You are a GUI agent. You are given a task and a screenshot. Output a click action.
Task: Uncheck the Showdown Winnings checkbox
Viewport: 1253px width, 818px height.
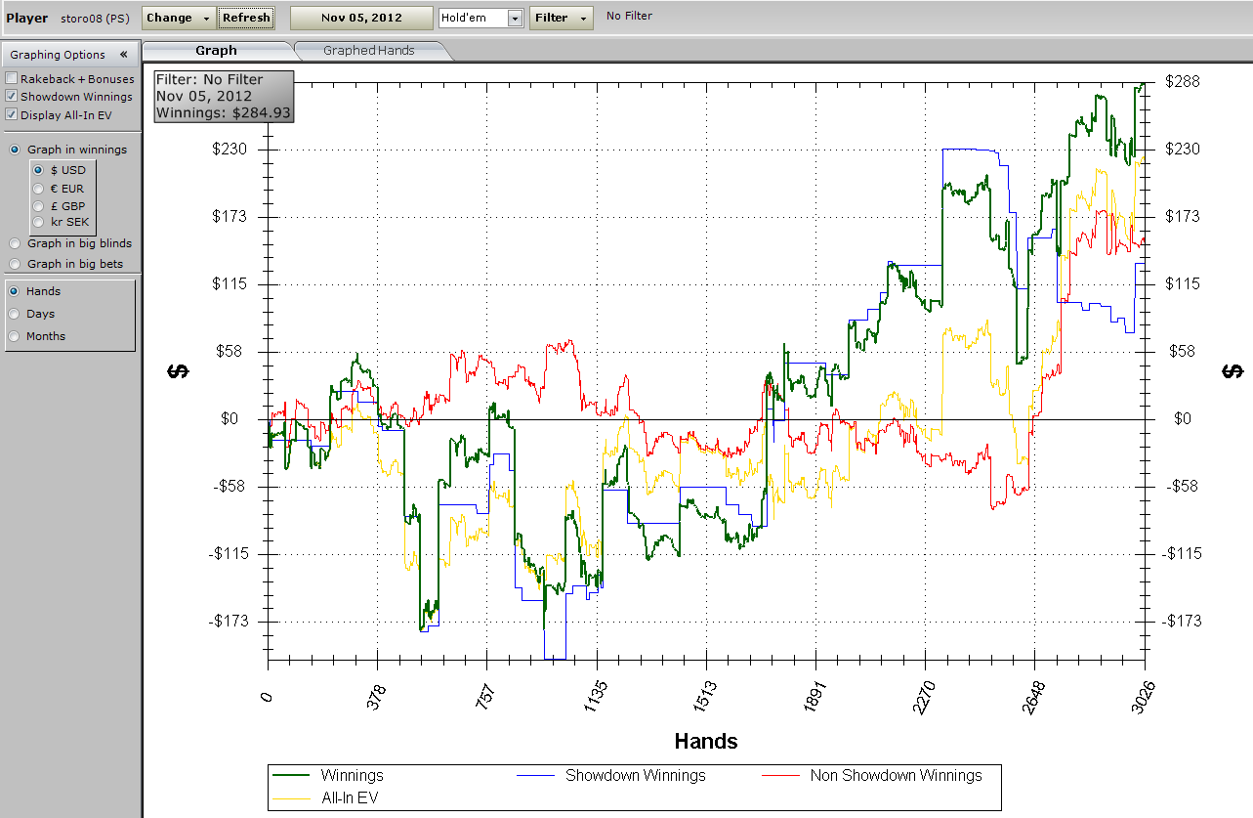pos(12,97)
